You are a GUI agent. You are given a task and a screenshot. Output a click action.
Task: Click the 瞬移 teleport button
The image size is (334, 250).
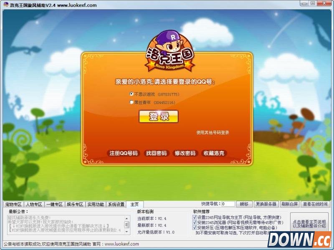pos(244,204)
